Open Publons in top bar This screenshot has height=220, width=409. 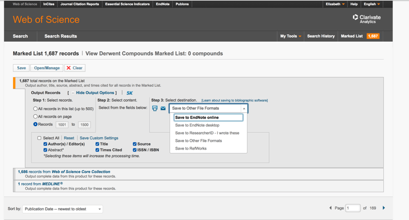tap(182, 4)
